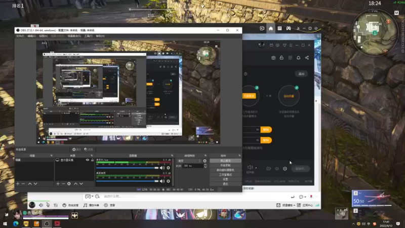Click the upper orange 复制 copy button

tap(266, 130)
